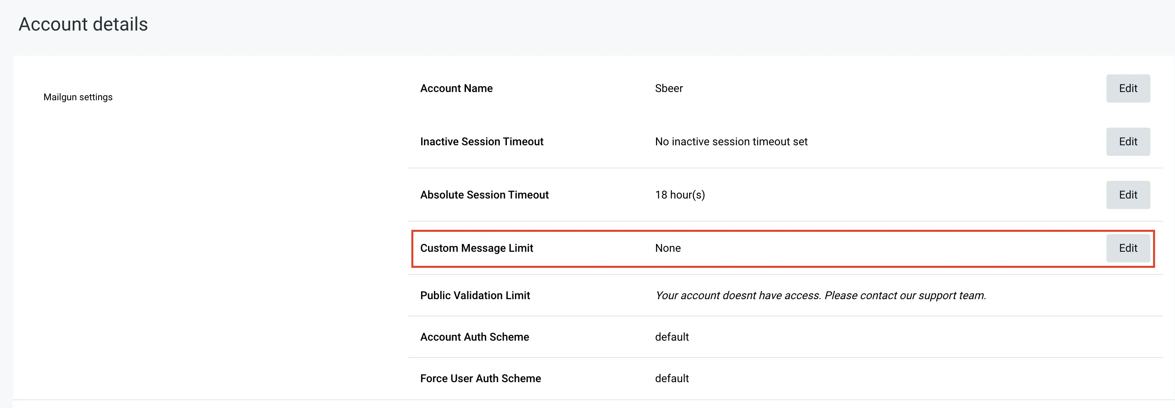The image size is (1175, 408).
Task: Select the Account Auth Scheme label
Action: [474, 337]
